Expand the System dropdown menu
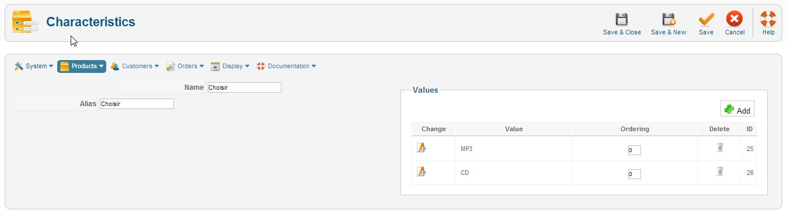 (x=34, y=66)
